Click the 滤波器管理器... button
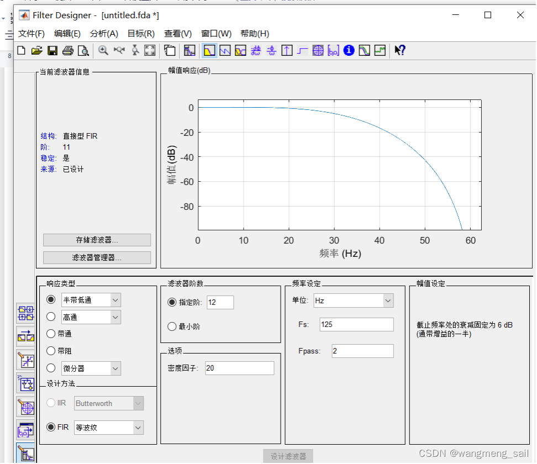Screen dimensions: 537x464 [97, 257]
